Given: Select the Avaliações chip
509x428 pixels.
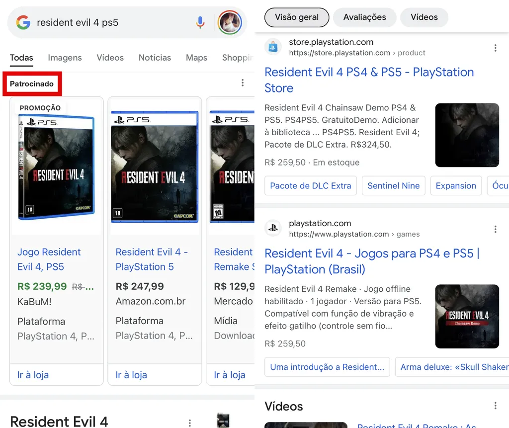Looking at the screenshot, I should pos(364,17).
